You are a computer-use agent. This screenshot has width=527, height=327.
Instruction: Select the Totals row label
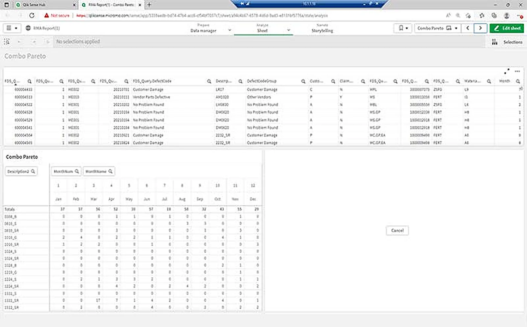point(10,209)
